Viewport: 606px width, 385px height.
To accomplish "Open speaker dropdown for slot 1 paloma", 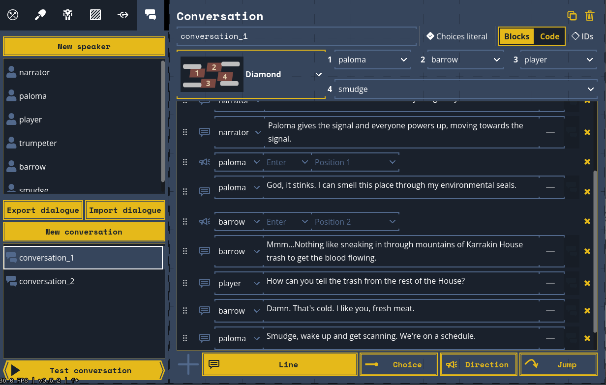I will click(372, 59).
